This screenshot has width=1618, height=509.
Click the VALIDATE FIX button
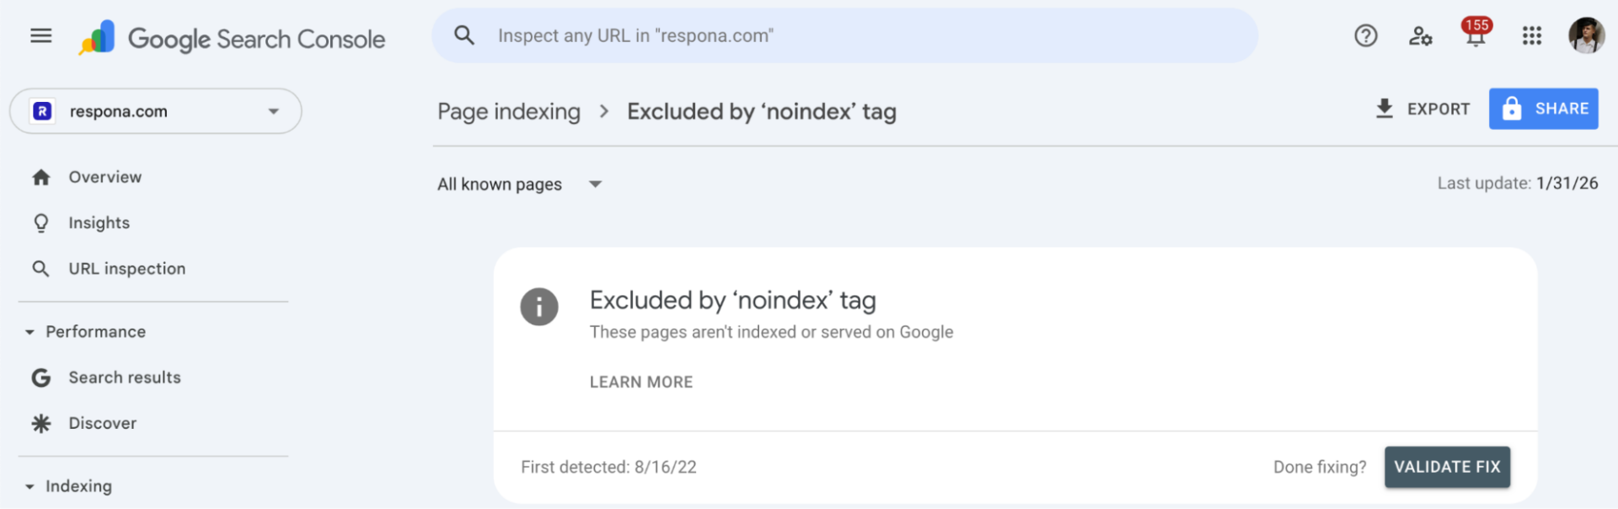coord(1446,467)
